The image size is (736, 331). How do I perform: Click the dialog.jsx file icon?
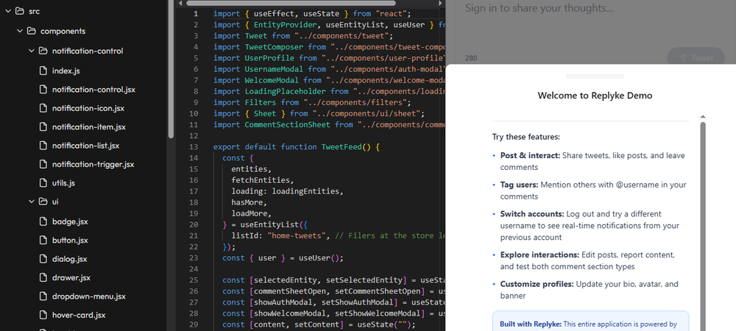[43, 259]
